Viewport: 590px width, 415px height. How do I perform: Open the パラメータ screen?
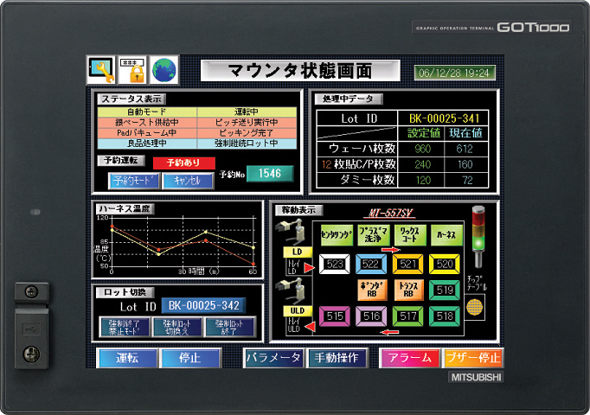coord(273,358)
